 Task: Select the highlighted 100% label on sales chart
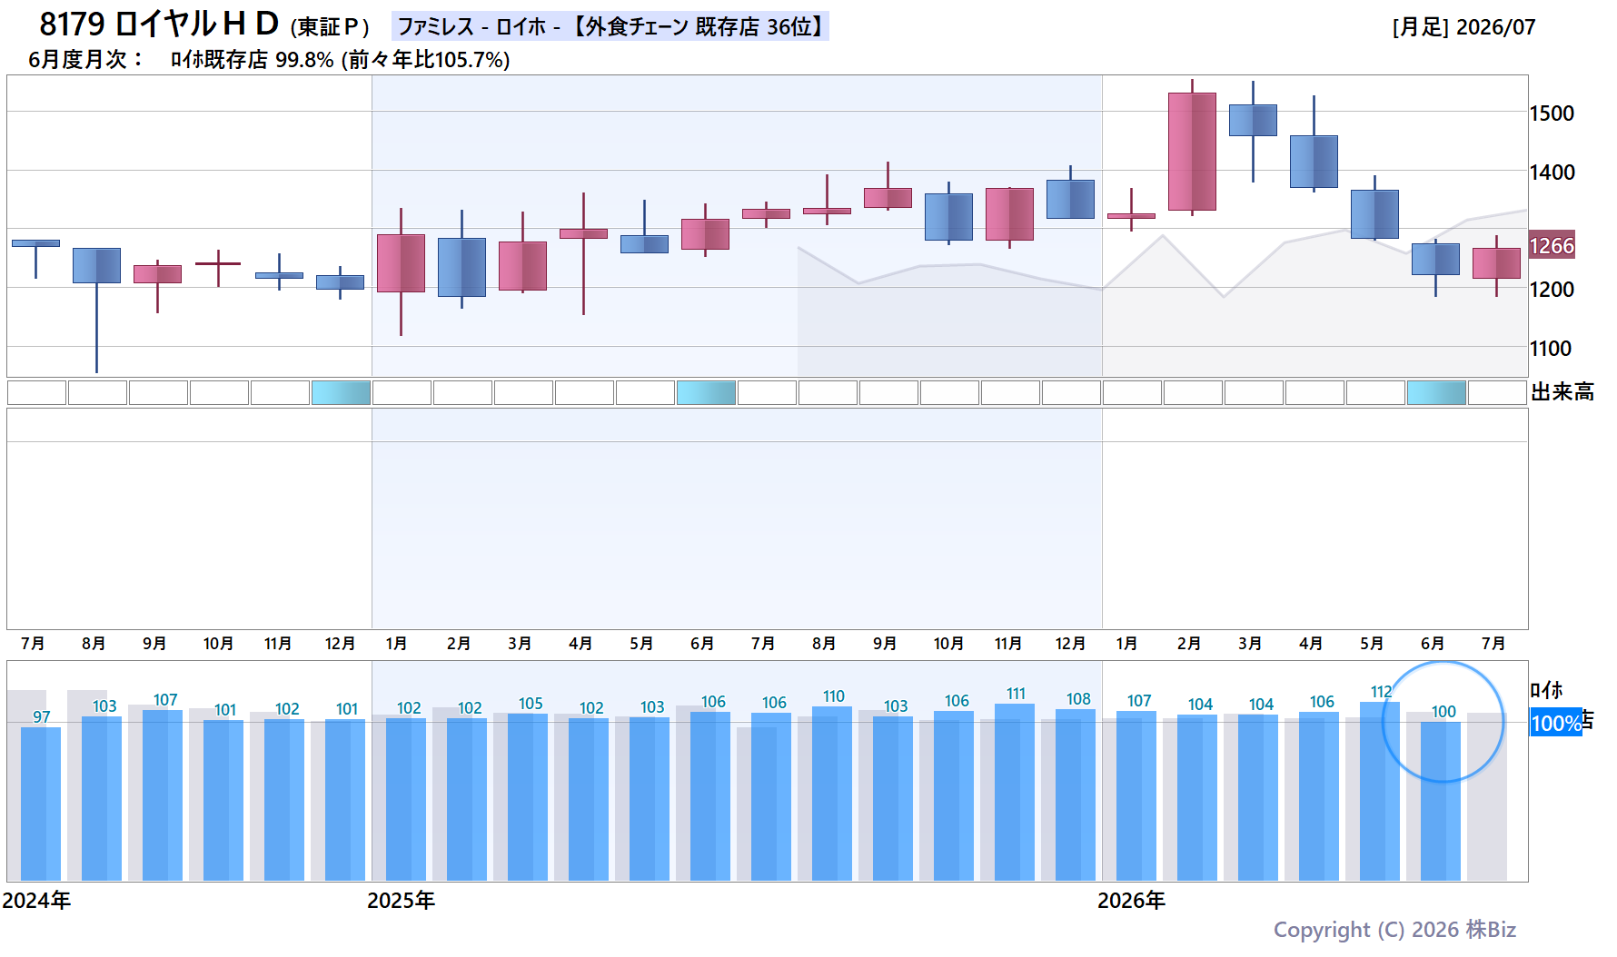point(1555,723)
